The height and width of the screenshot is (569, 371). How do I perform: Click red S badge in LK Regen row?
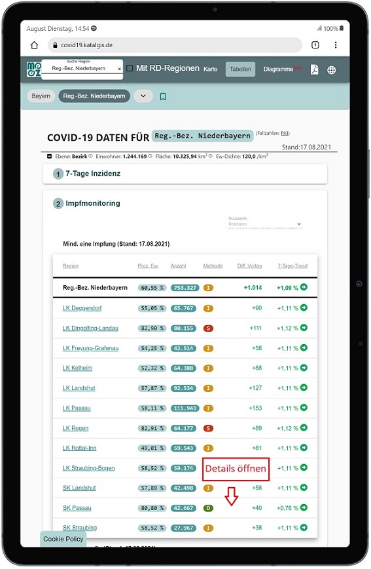point(208,429)
